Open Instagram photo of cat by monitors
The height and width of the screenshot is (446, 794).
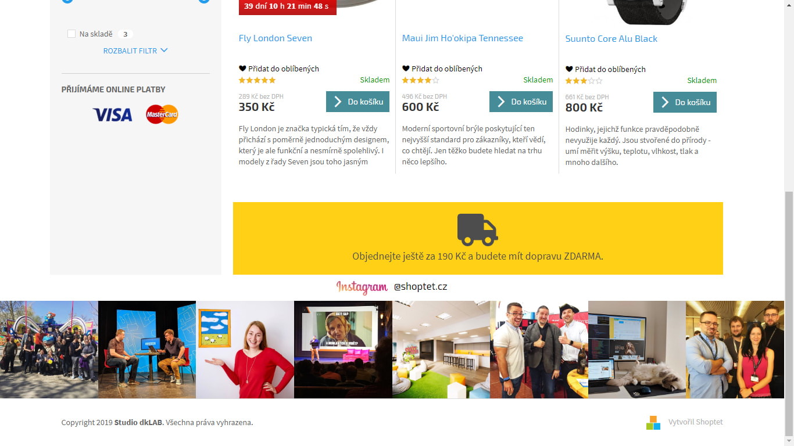tap(637, 350)
